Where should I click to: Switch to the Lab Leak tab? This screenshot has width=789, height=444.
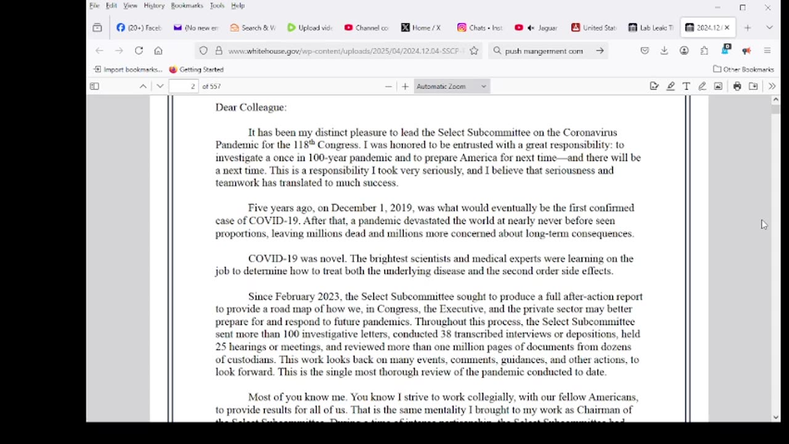point(650,28)
